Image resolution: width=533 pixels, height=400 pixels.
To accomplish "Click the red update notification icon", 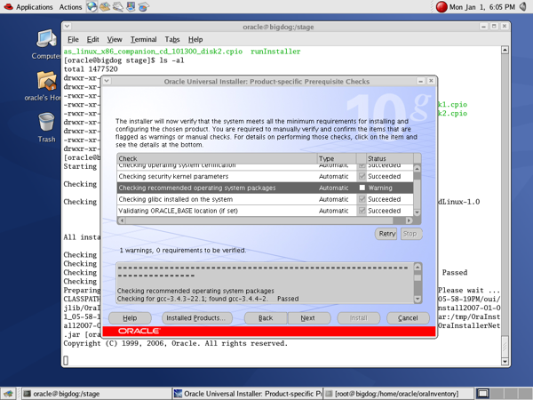I will click(x=442, y=7).
